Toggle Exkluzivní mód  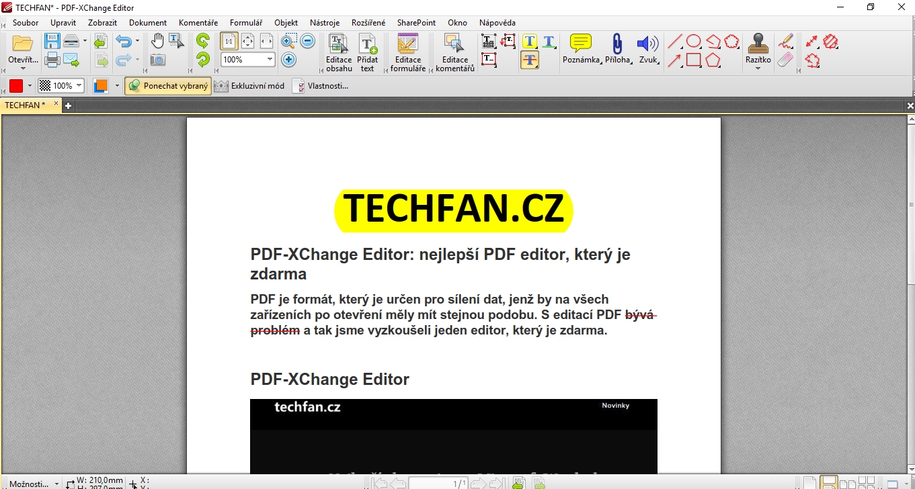249,86
